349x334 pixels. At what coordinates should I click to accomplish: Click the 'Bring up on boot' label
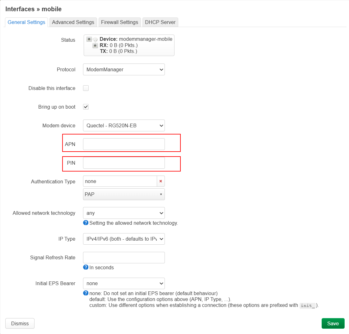point(57,107)
